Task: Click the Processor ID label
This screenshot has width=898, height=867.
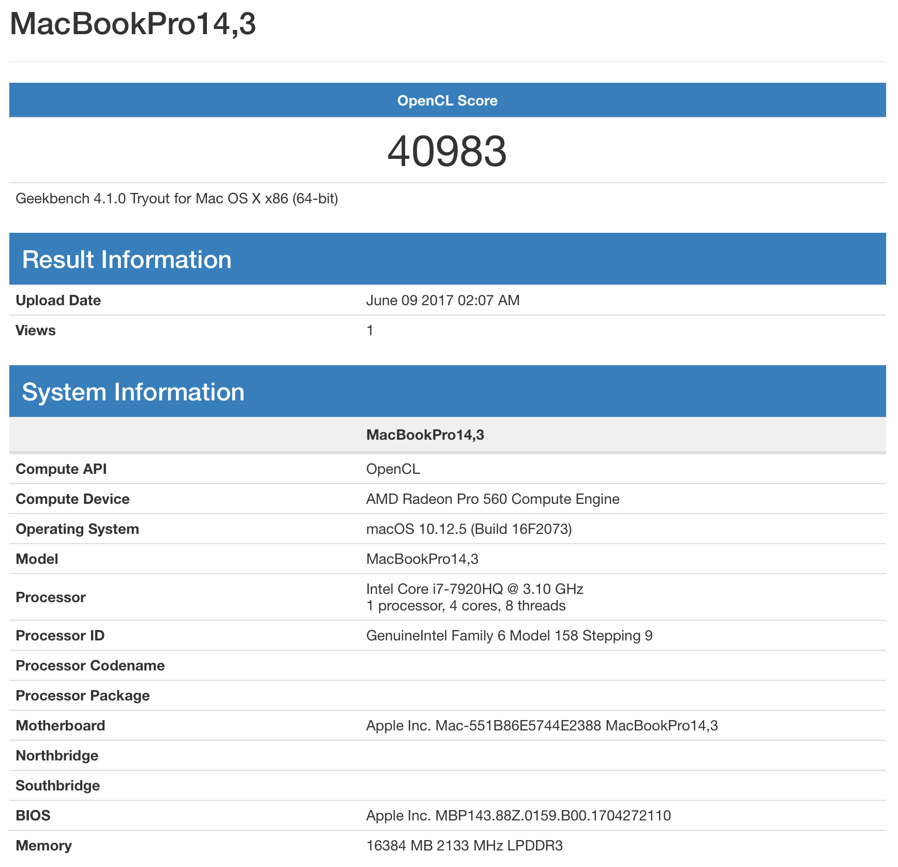Action: 60,636
